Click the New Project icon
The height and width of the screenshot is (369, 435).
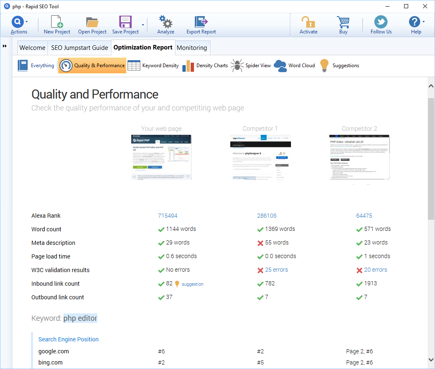click(57, 22)
